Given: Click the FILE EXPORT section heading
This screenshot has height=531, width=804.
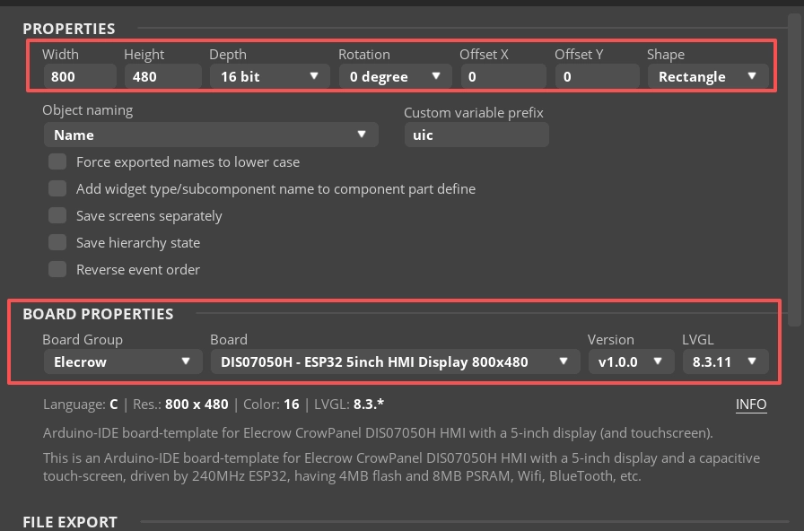Looking at the screenshot, I should click(70, 522).
